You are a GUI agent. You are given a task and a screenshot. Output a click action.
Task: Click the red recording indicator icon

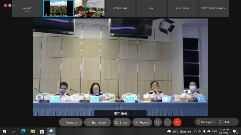pyautogui.click(x=5, y=5)
